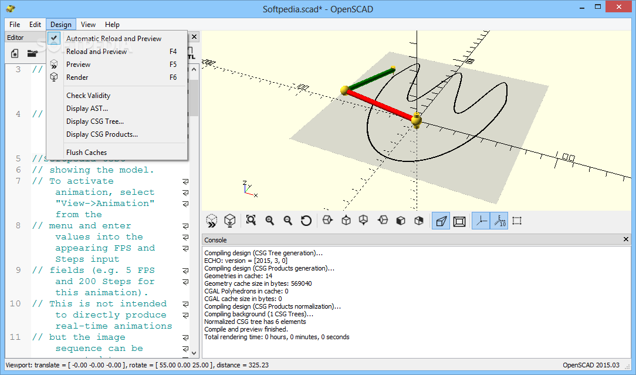Minimize the OpenSCAD window

pyautogui.click(x=583, y=7)
